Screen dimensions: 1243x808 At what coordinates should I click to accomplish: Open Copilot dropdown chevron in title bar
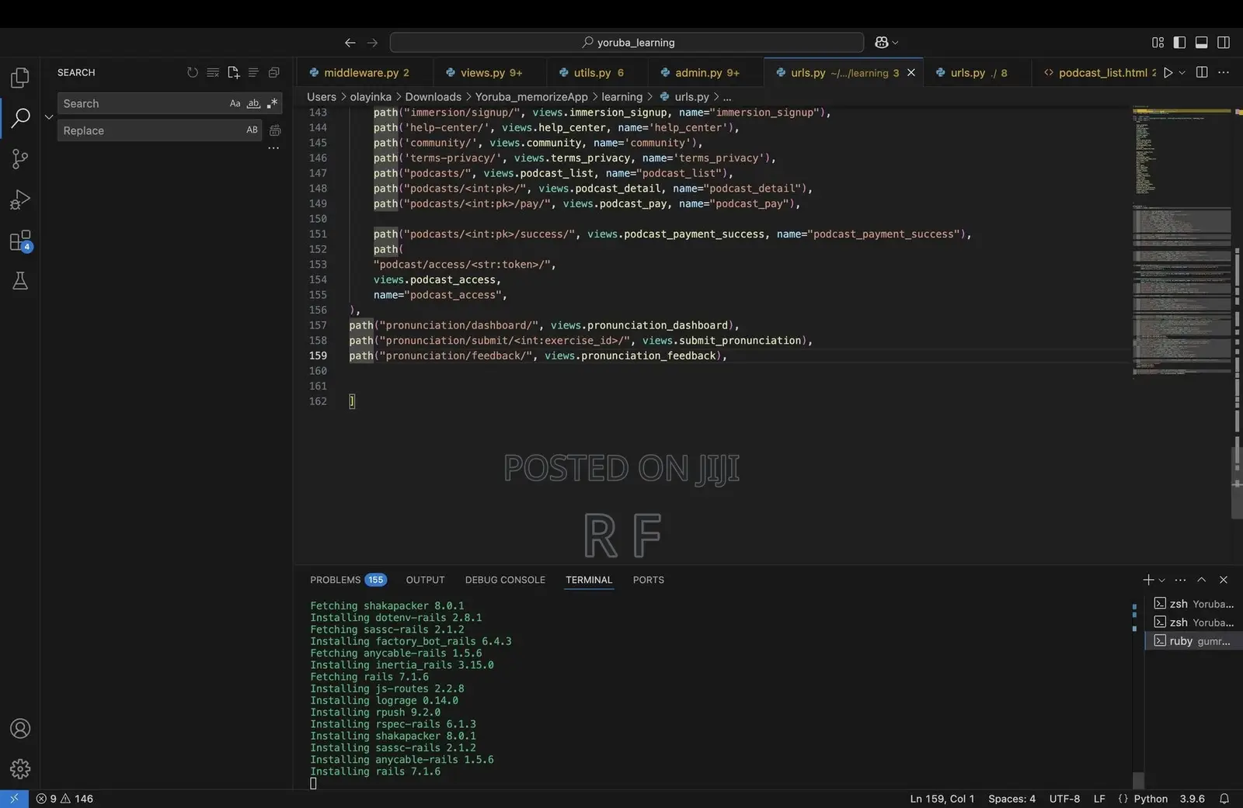click(895, 42)
